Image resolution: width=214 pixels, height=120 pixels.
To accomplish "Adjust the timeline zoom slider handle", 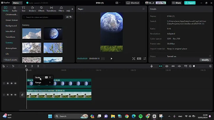I will pos(194,66).
